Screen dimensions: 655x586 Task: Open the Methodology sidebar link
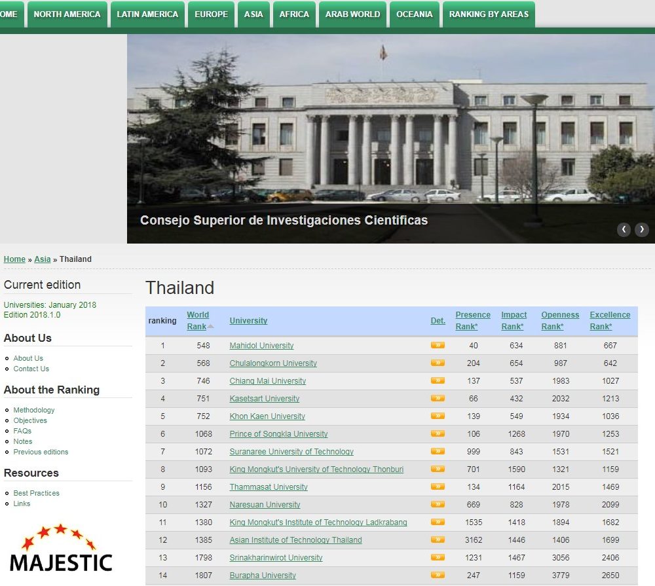[x=34, y=410]
